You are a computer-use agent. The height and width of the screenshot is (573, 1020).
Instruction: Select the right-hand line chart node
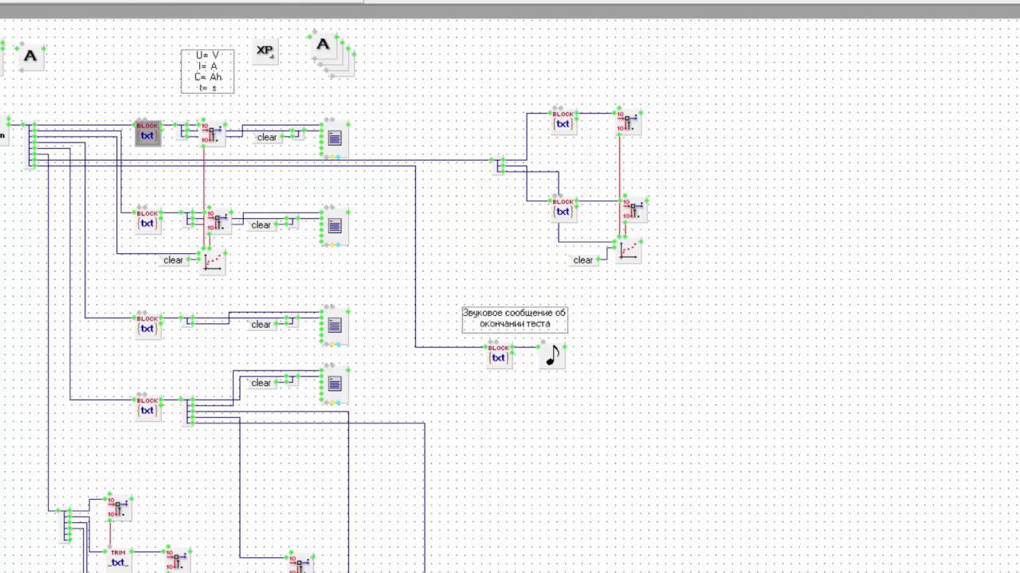[628, 249]
